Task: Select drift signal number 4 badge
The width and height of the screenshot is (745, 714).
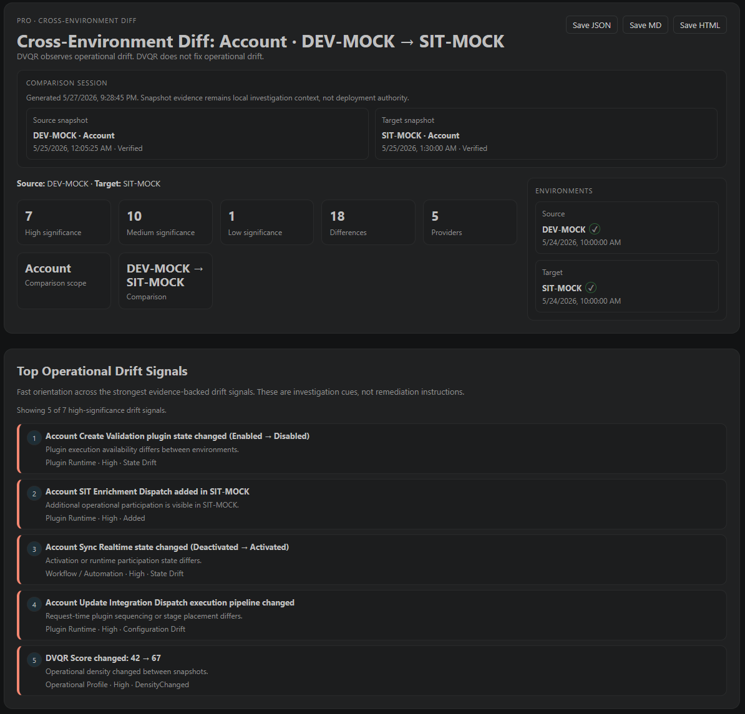Action: [34, 604]
